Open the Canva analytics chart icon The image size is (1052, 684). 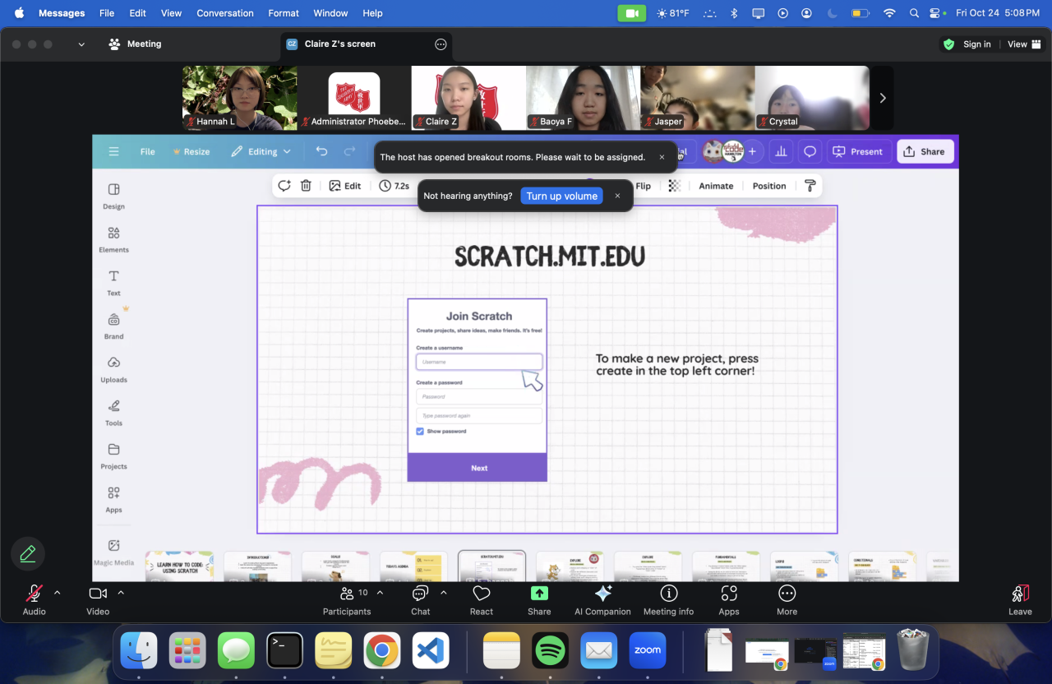[781, 151]
